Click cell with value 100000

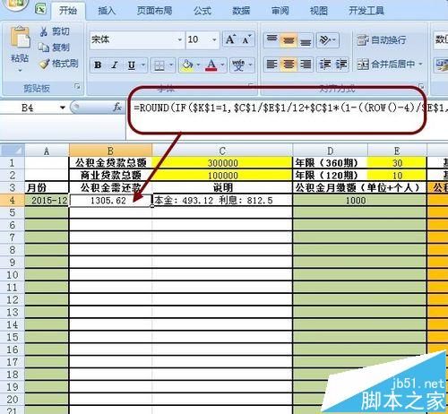[x=222, y=176]
